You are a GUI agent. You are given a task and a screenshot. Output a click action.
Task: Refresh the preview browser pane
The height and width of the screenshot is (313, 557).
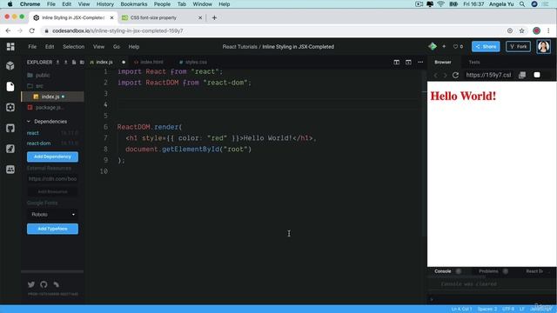(455, 75)
